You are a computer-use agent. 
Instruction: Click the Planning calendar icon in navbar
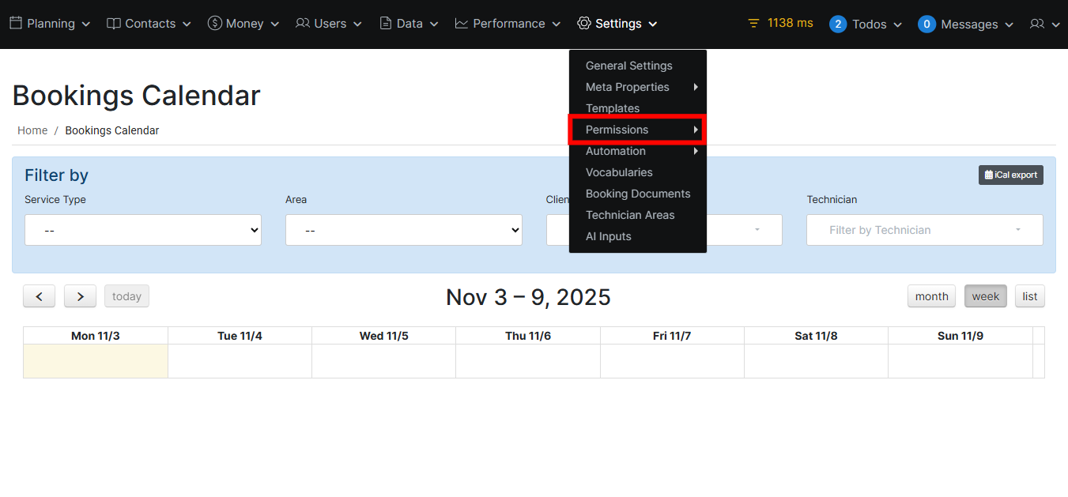click(x=16, y=24)
